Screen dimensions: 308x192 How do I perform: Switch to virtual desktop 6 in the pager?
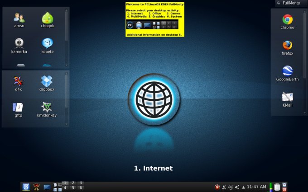tap(81, 188)
